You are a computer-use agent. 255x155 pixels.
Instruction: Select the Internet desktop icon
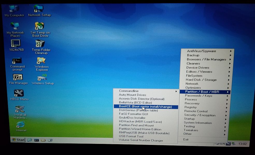(21, 126)
